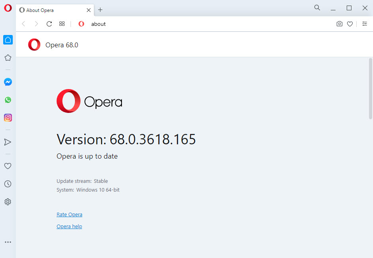Viewport: 373px width, 258px height.
Task: Open Speed Dial start page grid
Action: coord(62,24)
